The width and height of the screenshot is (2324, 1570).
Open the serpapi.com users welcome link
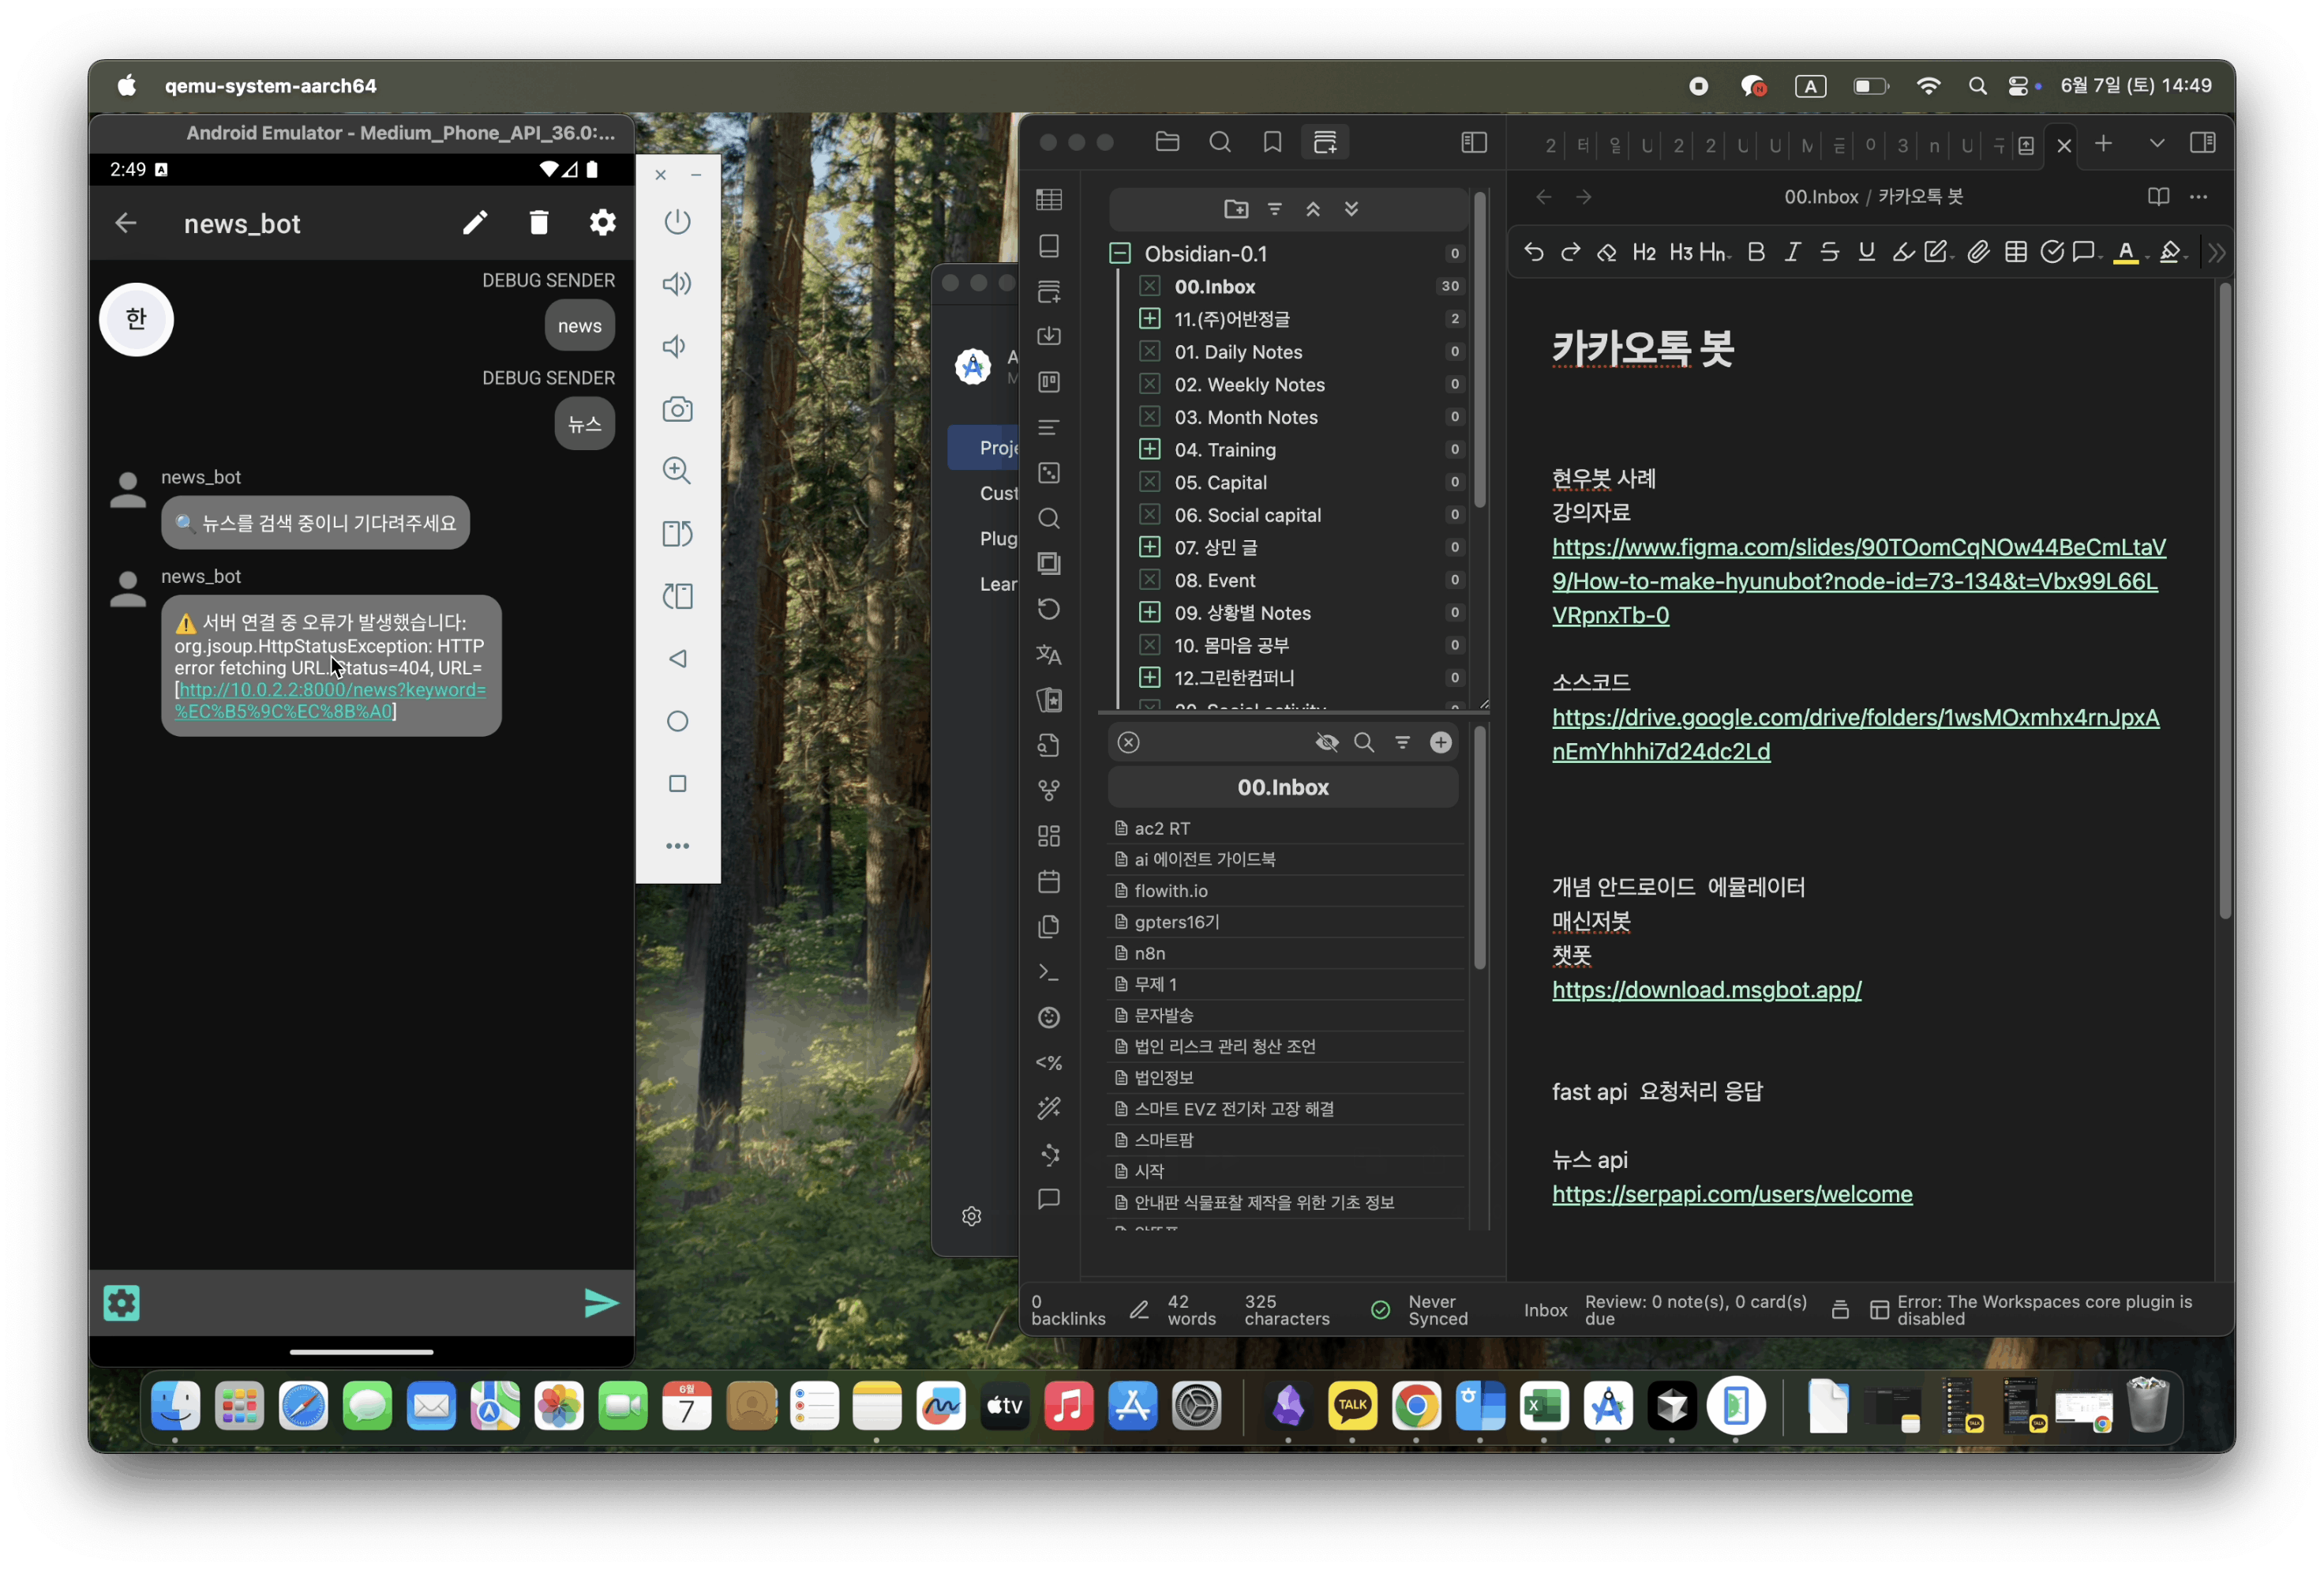coord(1732,1194)
